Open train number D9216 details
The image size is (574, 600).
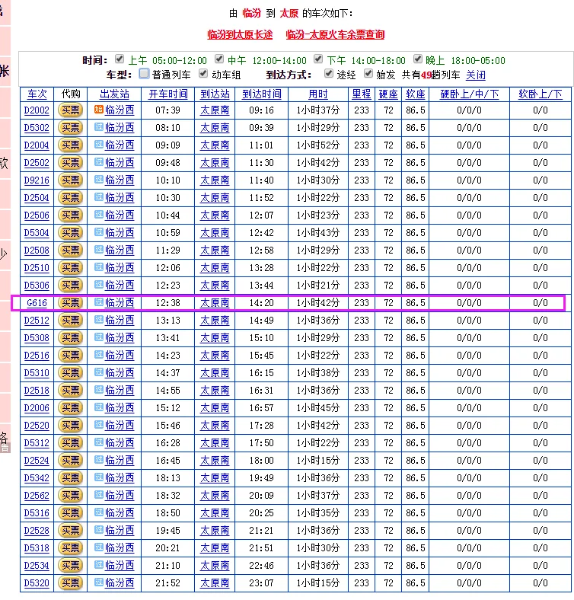(x=37, y=180)
